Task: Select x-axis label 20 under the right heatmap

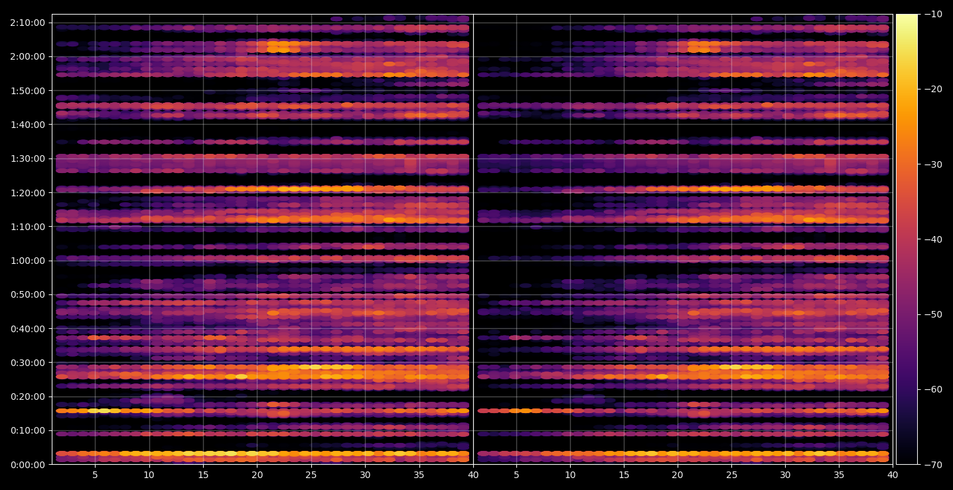Action: [678, 475]
